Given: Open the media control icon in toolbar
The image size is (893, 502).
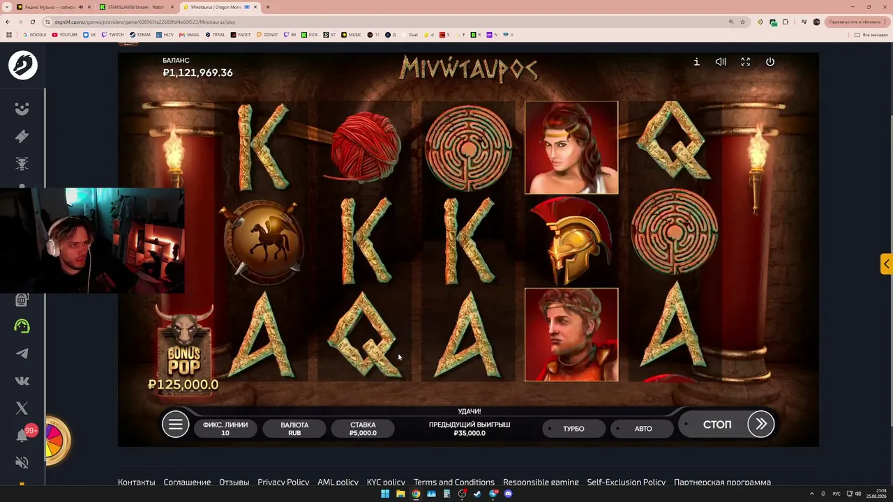Looking at the screenshot, I should click(x=804, y=22).
